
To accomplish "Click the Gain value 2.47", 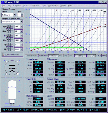I will point(60,92).
